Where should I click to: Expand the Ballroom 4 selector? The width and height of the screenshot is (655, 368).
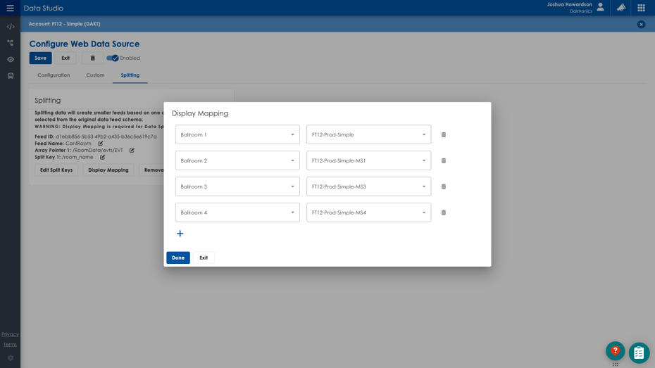[237, 212]
